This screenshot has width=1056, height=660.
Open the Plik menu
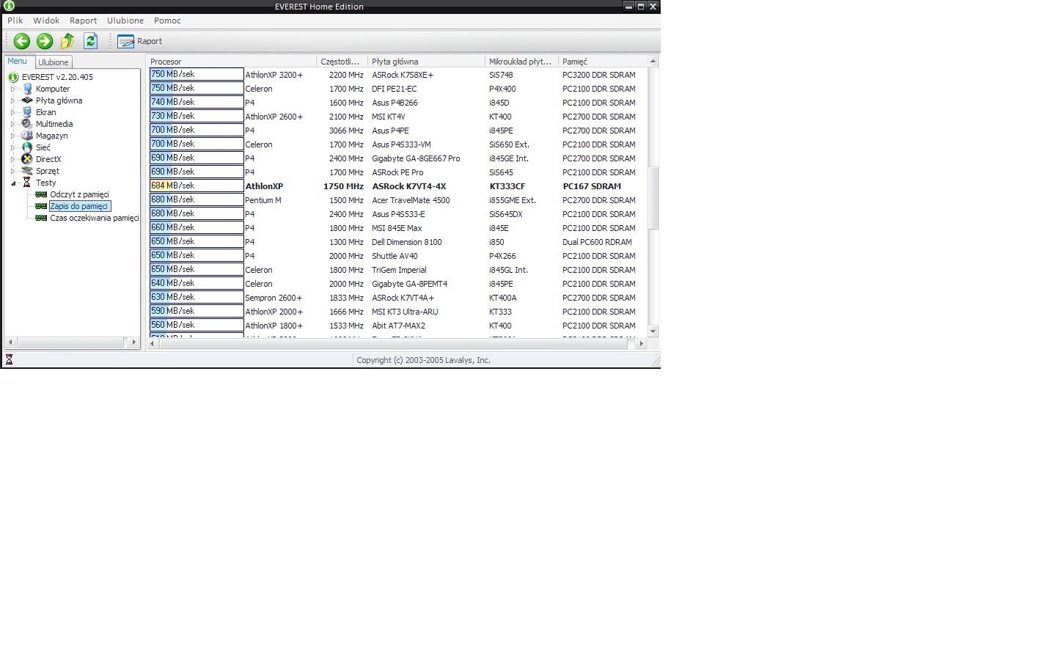tap(15, 21)
